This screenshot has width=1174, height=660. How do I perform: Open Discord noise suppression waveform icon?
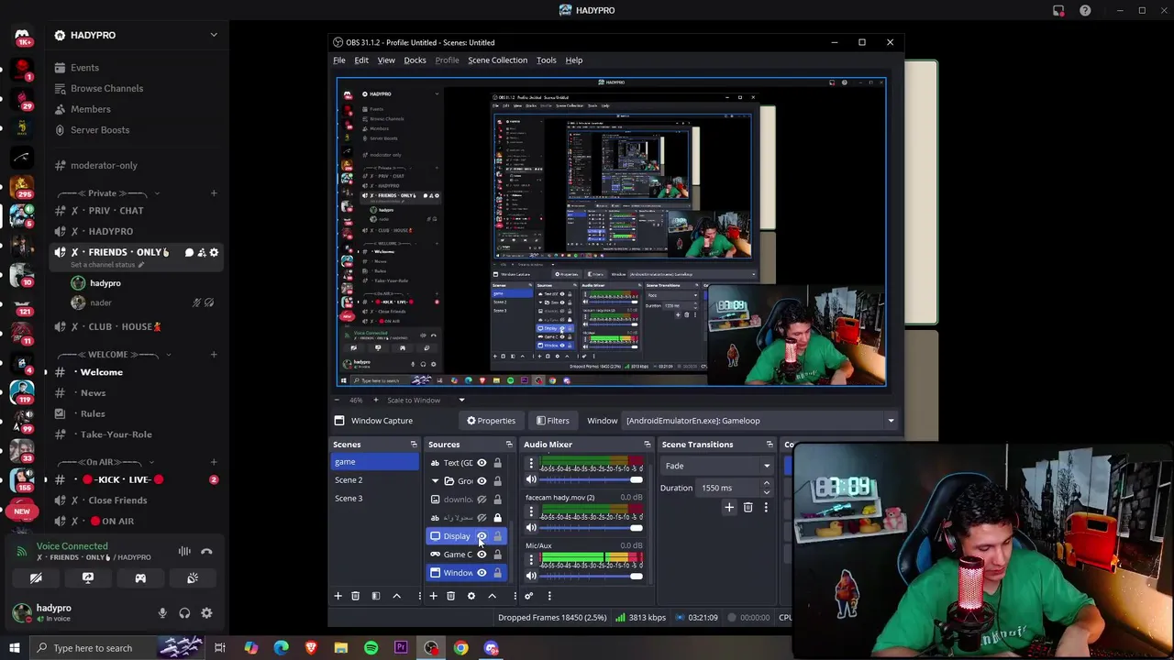[184, 552]
